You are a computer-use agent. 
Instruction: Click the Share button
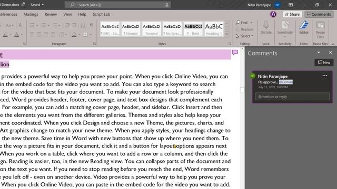coord(292,14)
